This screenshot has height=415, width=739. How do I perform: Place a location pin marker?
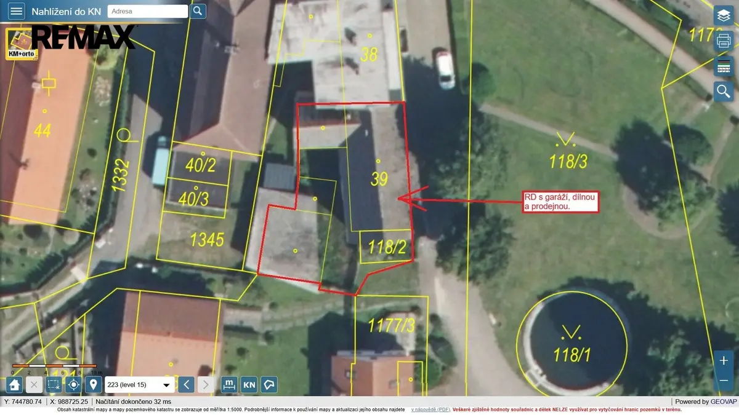(x=93, y=385)
